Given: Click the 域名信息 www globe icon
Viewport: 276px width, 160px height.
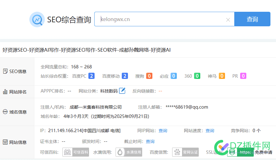Looking at the screenshot, I should (5, 112).
